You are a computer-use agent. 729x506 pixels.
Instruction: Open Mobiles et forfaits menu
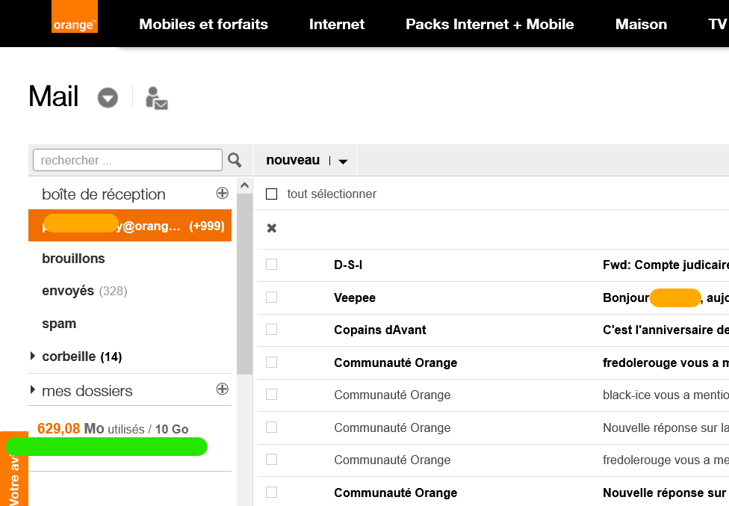point(203,24)
